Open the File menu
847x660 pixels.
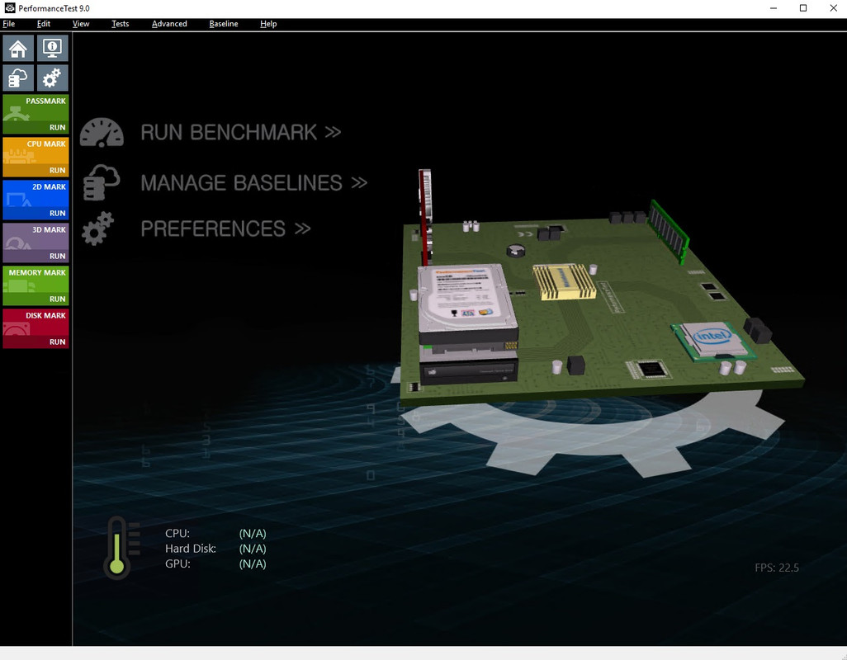coord(8,24)
